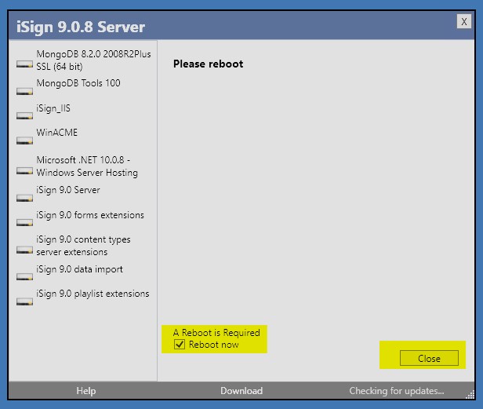Select the iSign 9.0 forms extensions entry
The image size is (483, 409).
pyautogui.click(x=90, y=215)
